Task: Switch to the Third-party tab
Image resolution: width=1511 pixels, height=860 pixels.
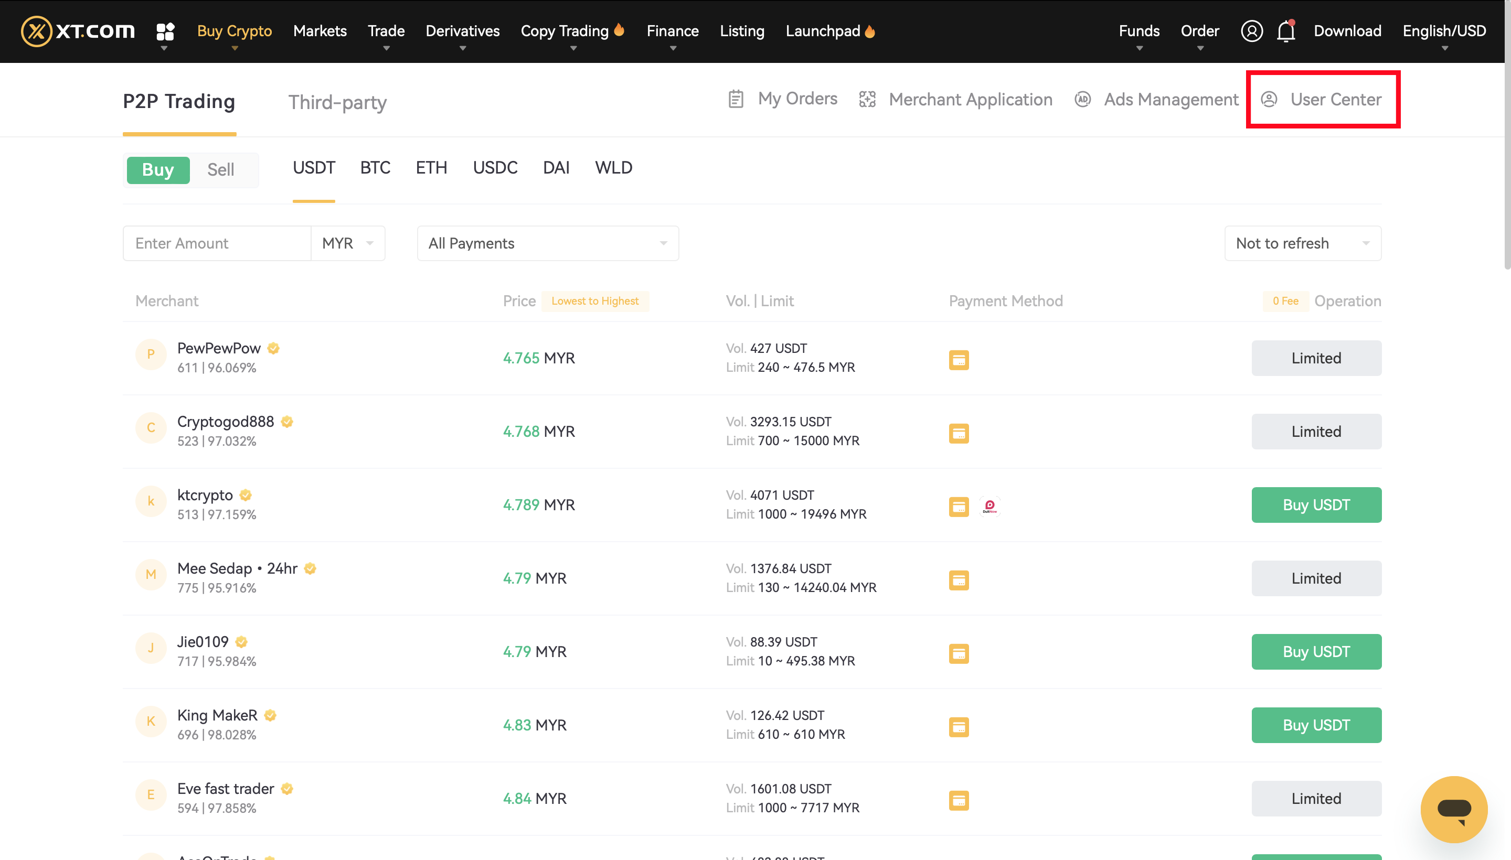Action: tap(337, 102)
